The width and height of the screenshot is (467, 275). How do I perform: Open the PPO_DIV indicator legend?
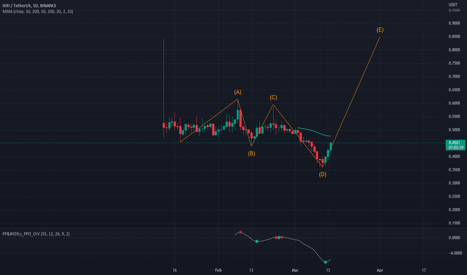[x=36, y=234]
